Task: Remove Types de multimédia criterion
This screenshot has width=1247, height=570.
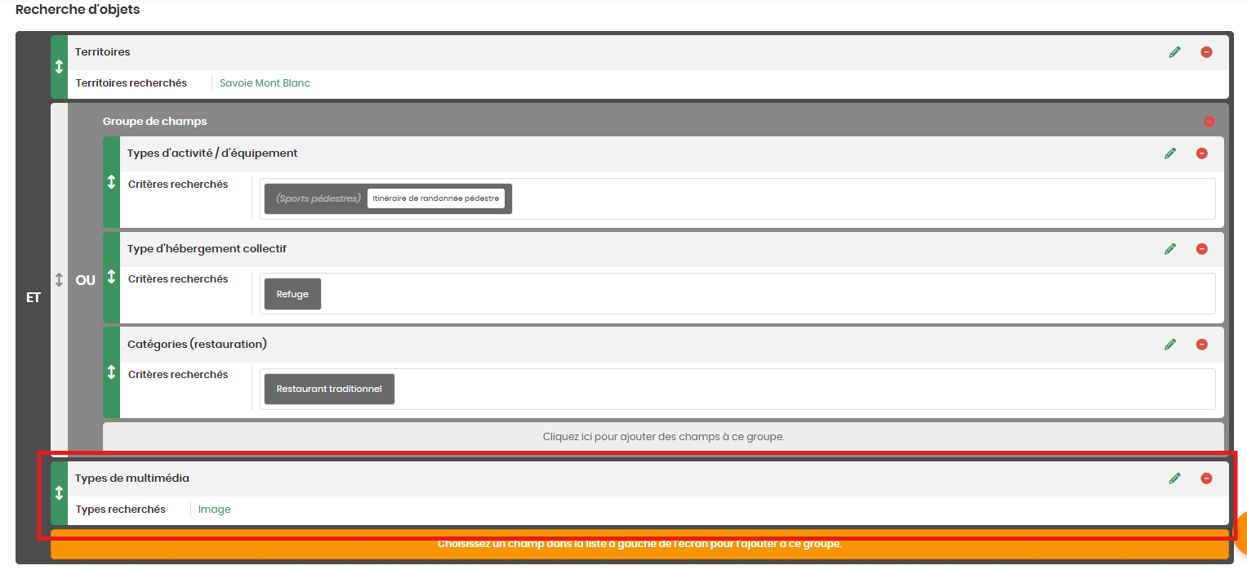Action: click(1206, 479)
